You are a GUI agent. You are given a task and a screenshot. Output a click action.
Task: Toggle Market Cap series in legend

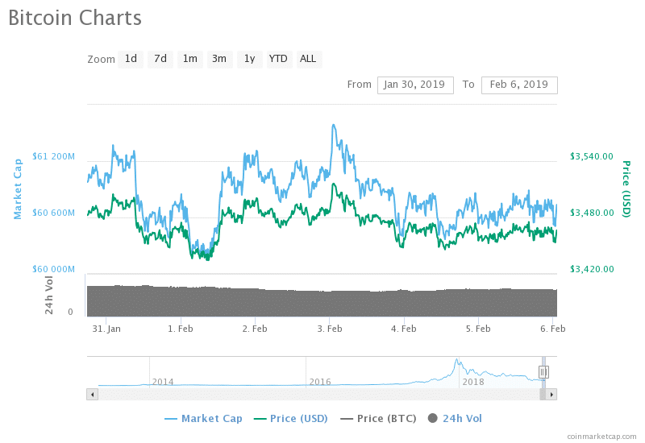[x=204, y=418]
